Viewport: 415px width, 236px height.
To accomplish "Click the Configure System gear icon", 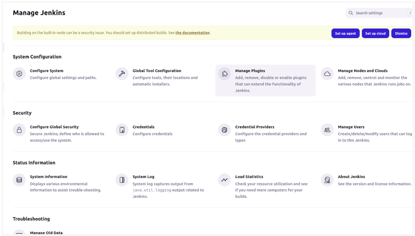I will pyautogui.click(x=19, y=74).
